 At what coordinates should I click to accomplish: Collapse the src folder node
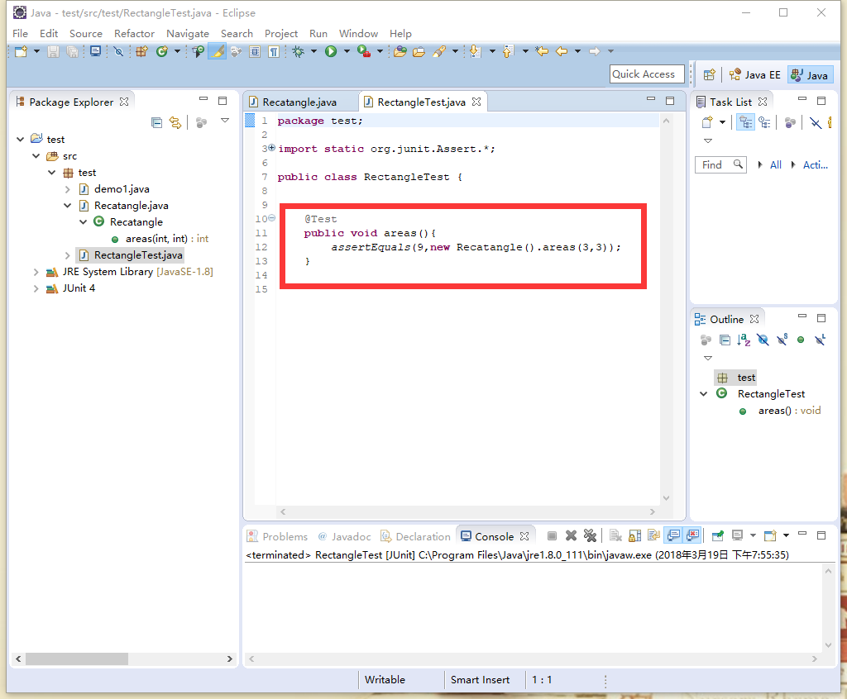(x=36, y=156)
